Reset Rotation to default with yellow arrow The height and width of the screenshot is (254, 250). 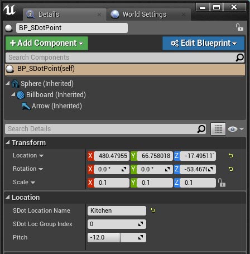(231, 169)
